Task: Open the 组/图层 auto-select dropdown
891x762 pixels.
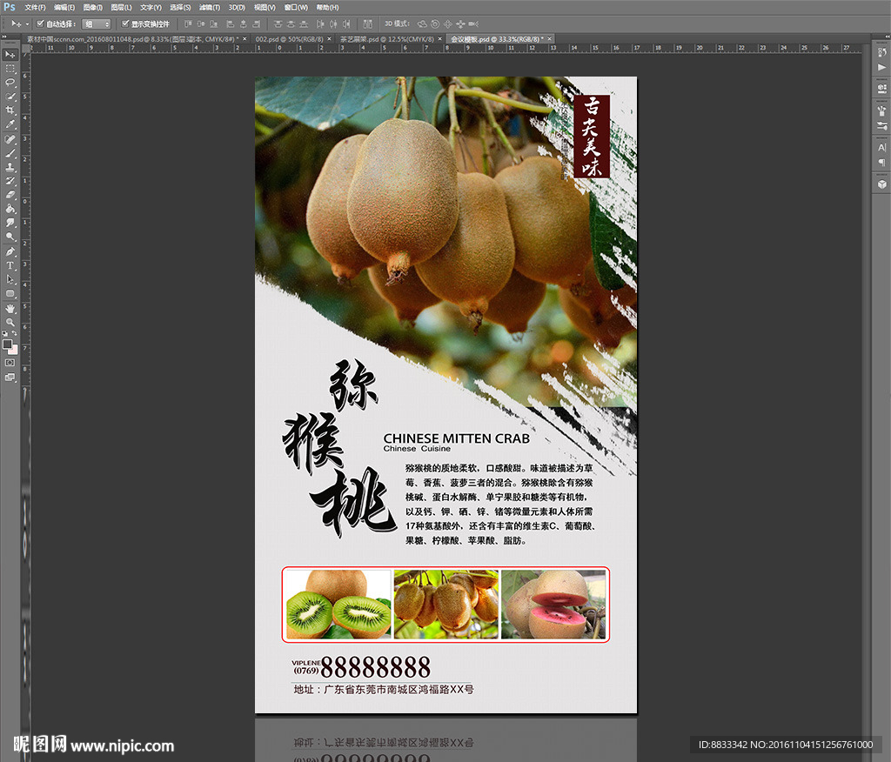Action: point(94,23)
